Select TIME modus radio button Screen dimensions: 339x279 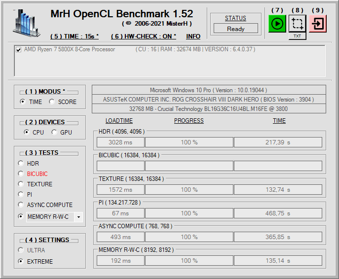tap(23, 102)
